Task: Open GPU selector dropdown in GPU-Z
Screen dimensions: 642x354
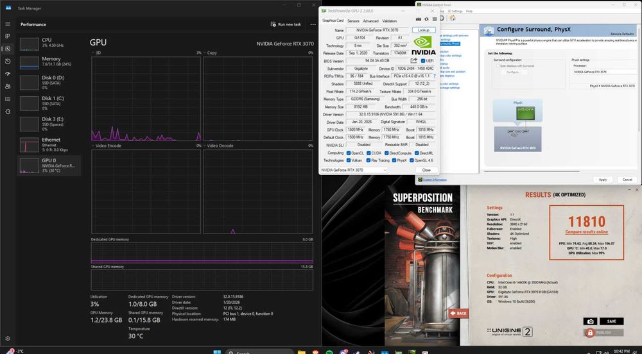Action: point(354,170)
